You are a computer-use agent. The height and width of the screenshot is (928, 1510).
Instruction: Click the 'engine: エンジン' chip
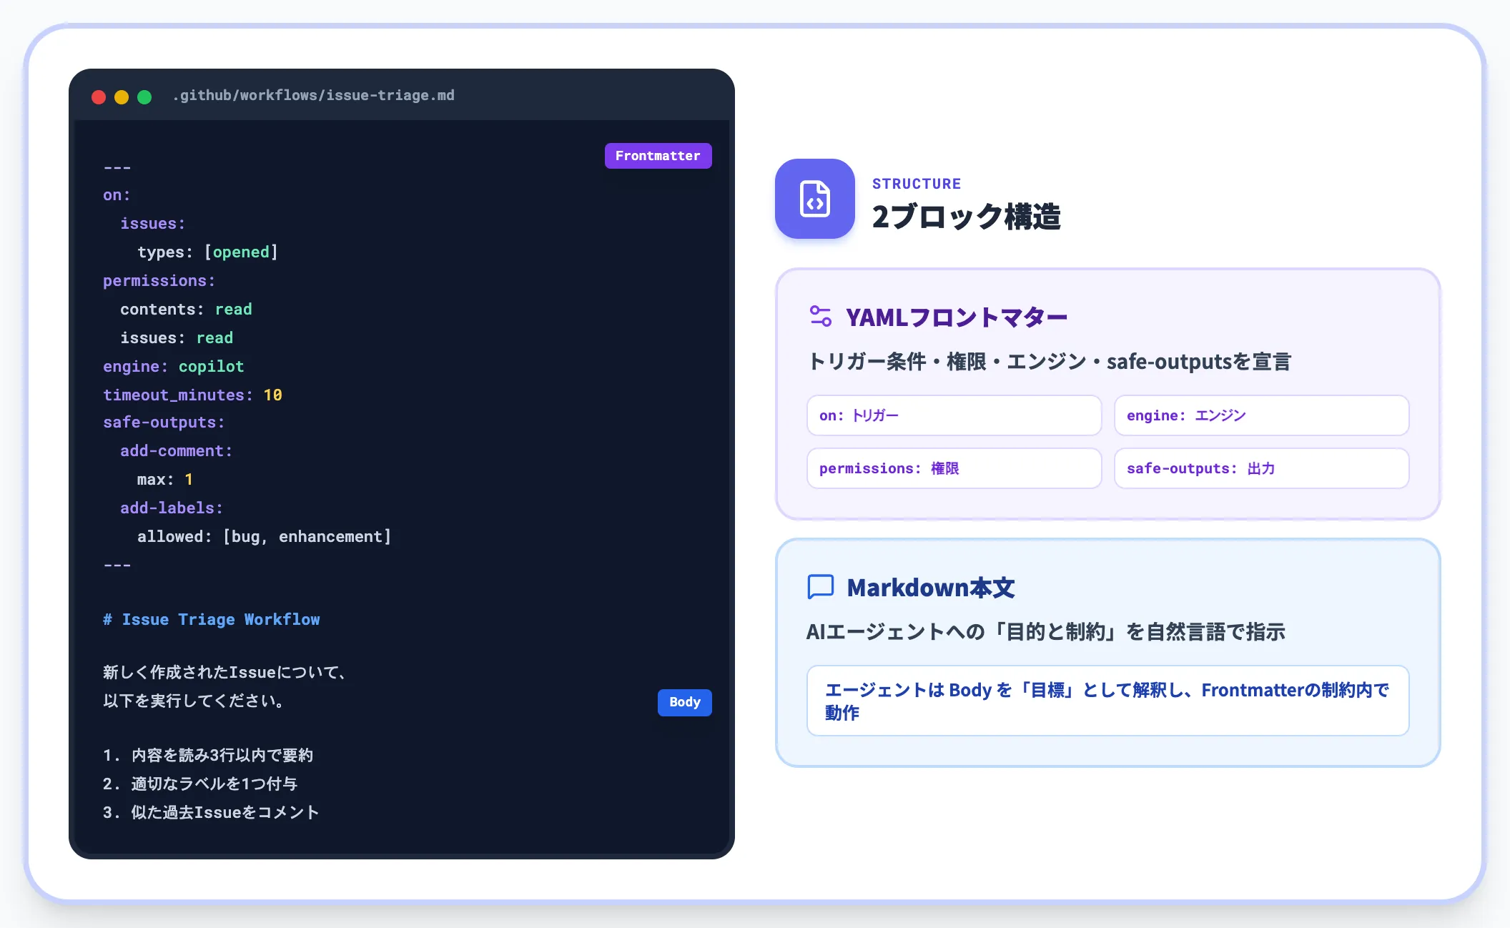(x=1261, y=415)
